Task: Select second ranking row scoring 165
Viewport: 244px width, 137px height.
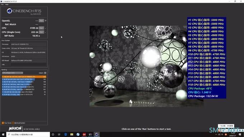Action: 24,79
